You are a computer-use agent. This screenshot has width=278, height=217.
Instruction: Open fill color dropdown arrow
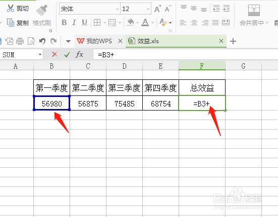pos(137,23)
